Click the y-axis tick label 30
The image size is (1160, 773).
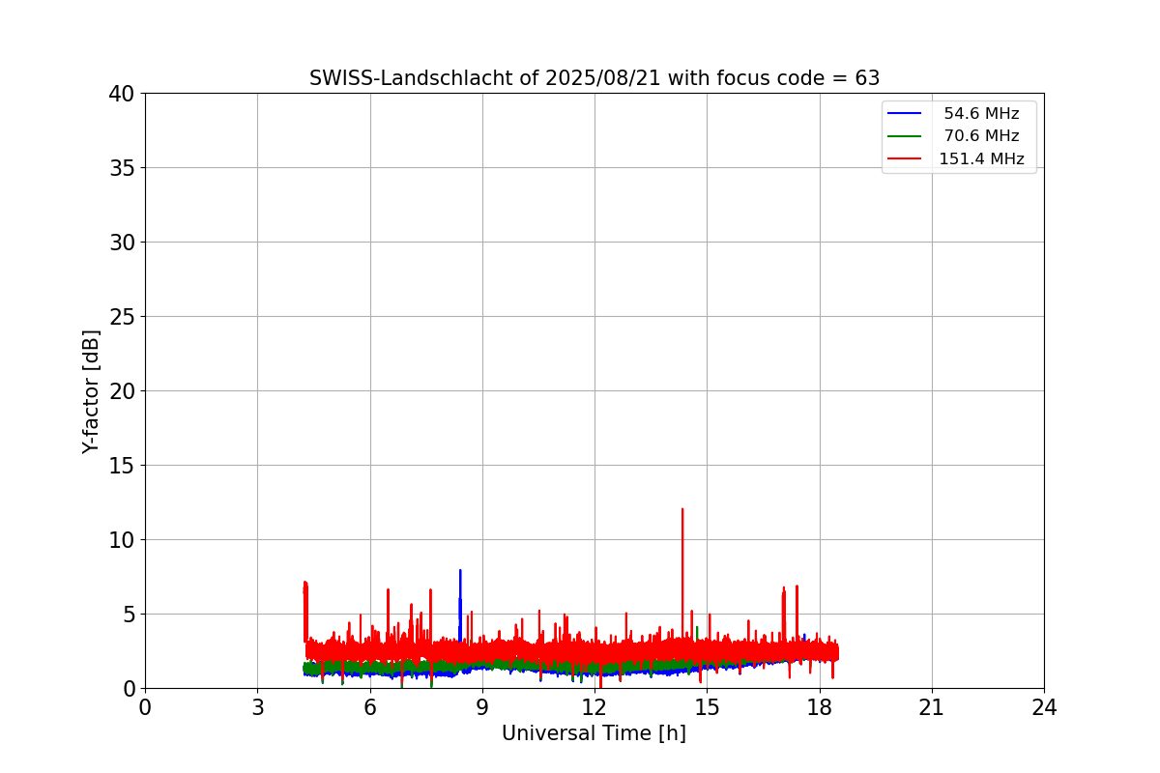[122, 243]
